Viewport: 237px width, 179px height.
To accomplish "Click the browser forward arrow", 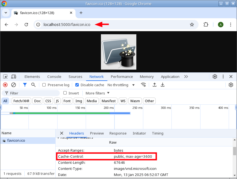I will point(16,25).
